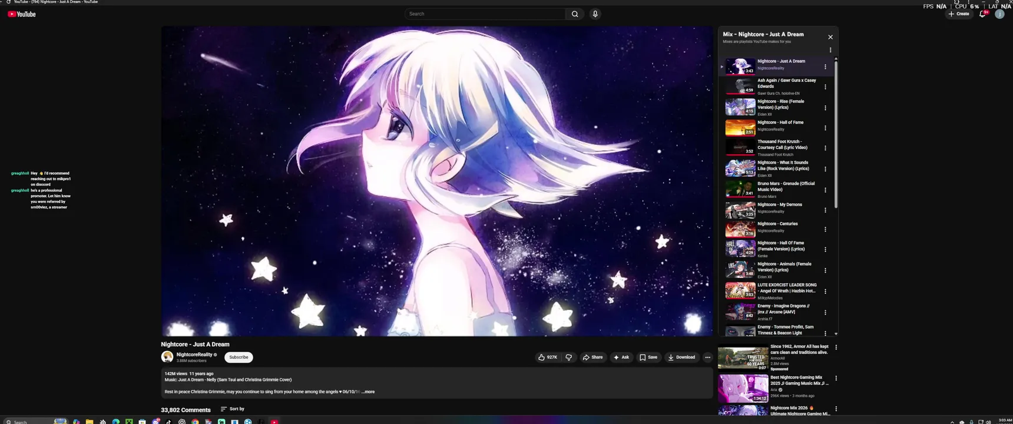Screen dimensions: 1013x424
Task: Open the Ask AI feature
Action: click(621, 357)
